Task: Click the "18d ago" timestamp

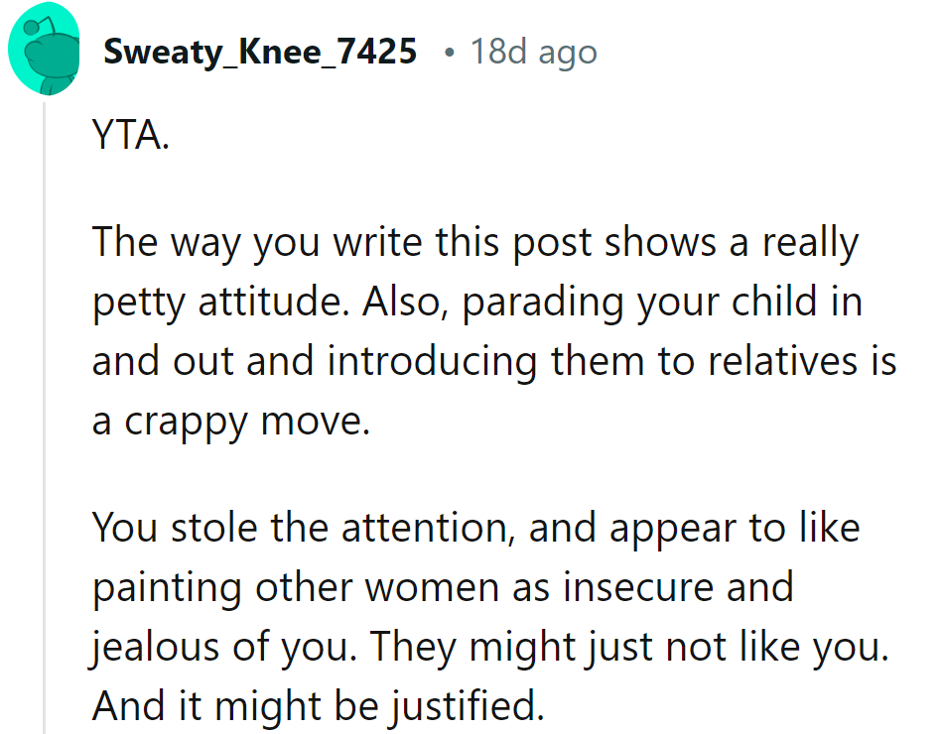Action: (533, 53)
